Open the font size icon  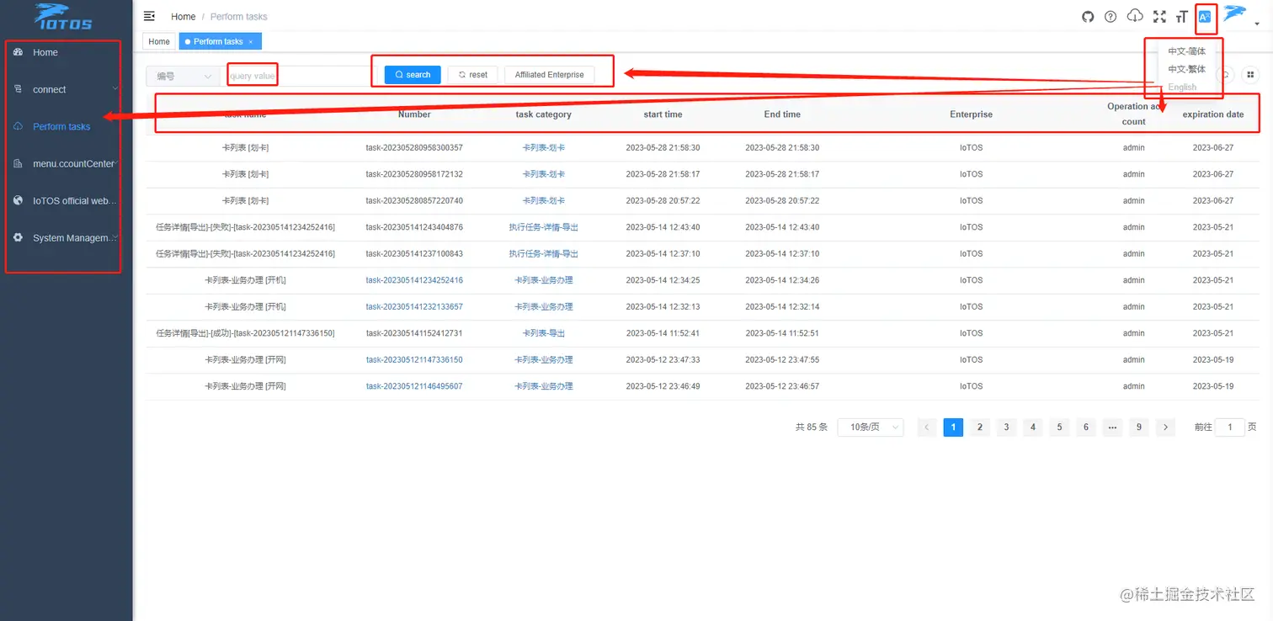click(x=1182, y=16)
